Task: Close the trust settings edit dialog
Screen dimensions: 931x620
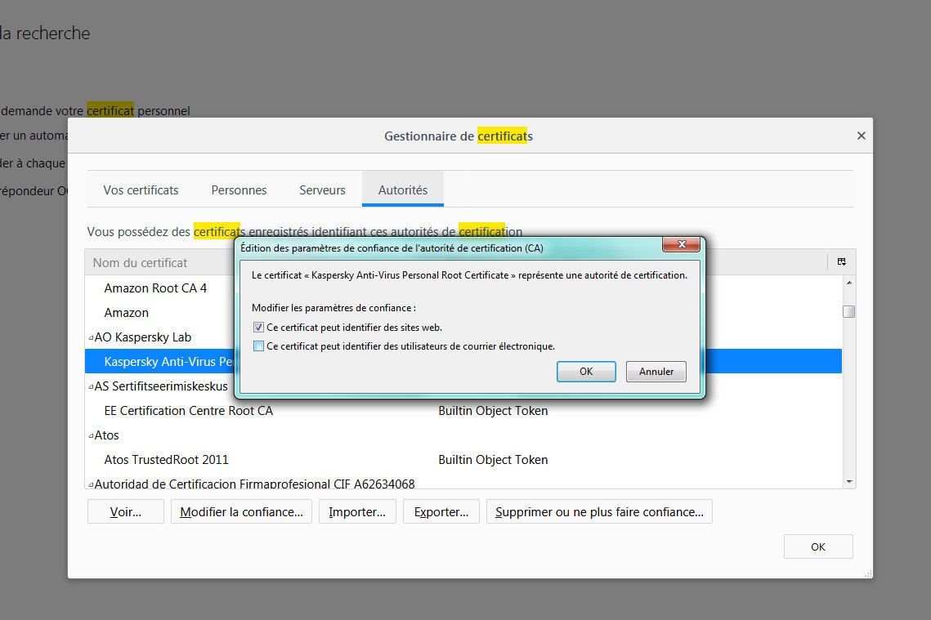Action: pos(681,244)
